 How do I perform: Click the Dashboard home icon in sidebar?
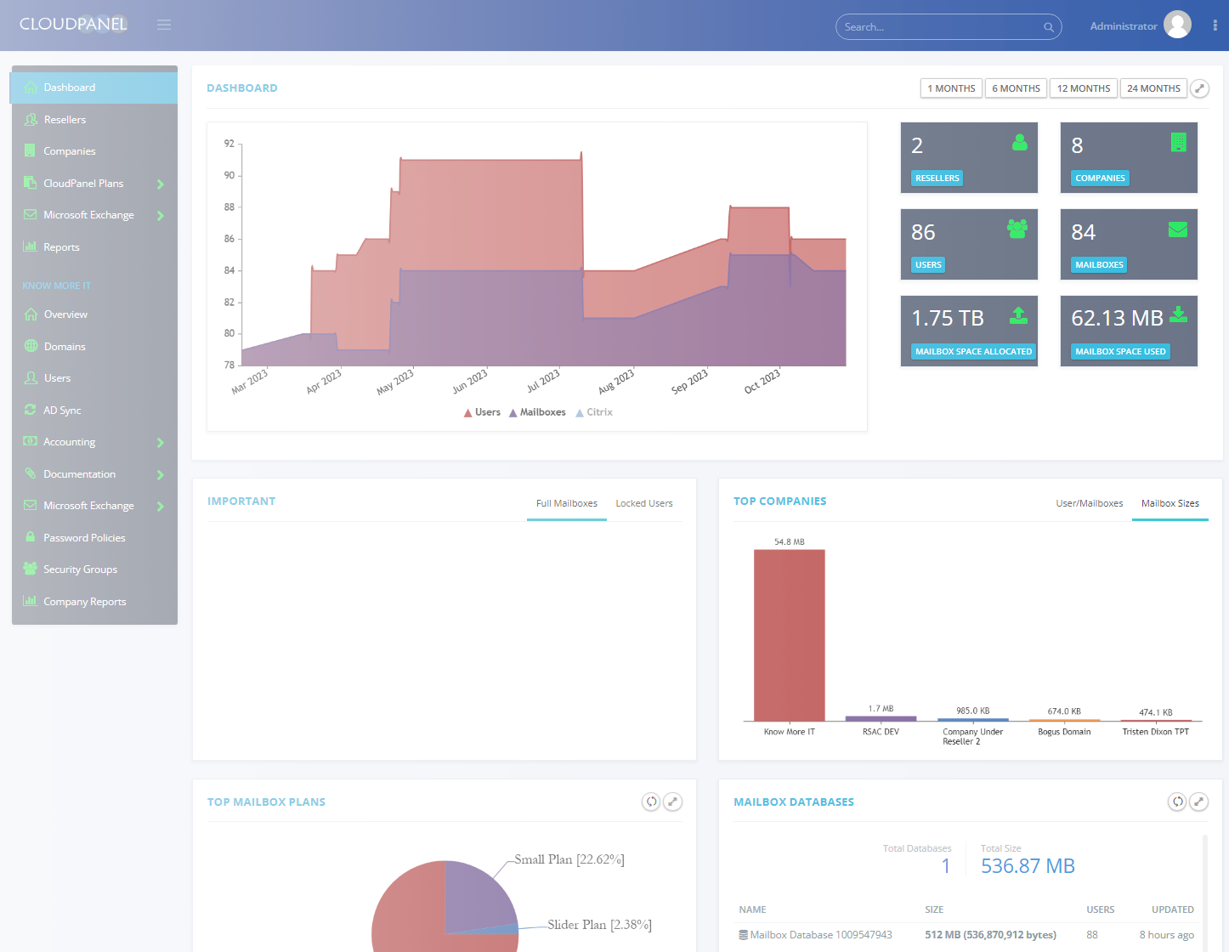coord(31,87)
